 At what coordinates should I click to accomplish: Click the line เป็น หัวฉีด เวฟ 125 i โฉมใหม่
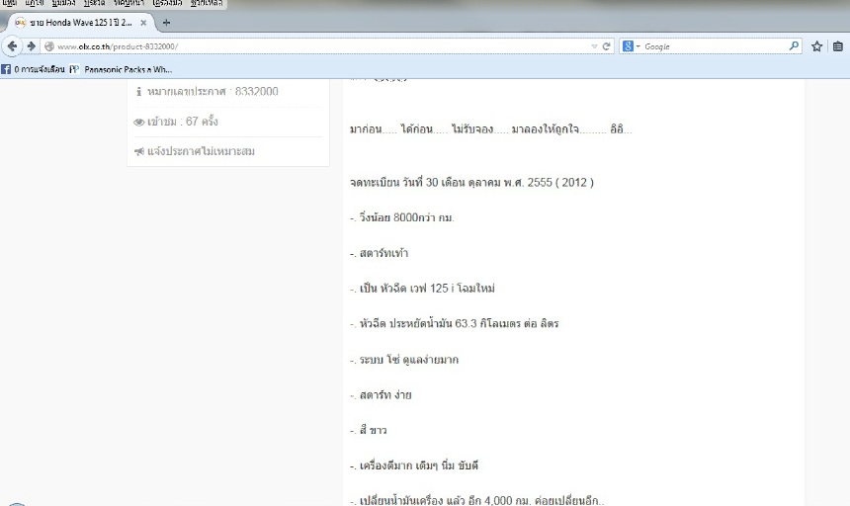pos(422,289)
